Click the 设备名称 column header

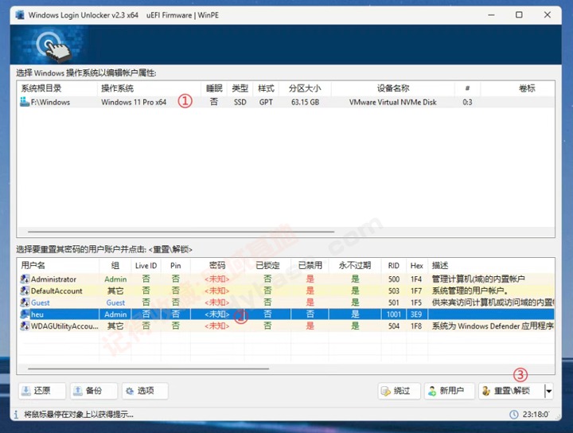[x=393, y=88]
